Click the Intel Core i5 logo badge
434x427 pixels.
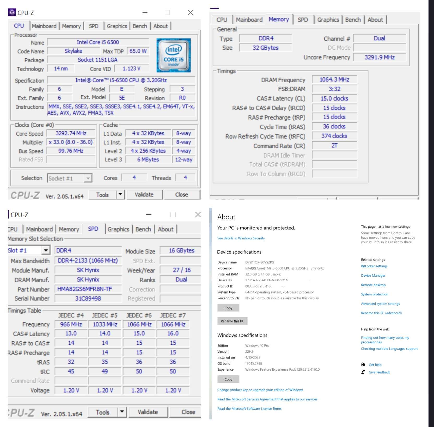(174, 55)
